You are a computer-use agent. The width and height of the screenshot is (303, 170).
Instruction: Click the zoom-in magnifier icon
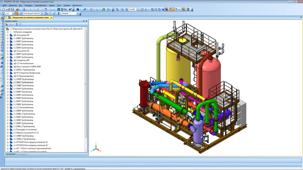(117, 10)
